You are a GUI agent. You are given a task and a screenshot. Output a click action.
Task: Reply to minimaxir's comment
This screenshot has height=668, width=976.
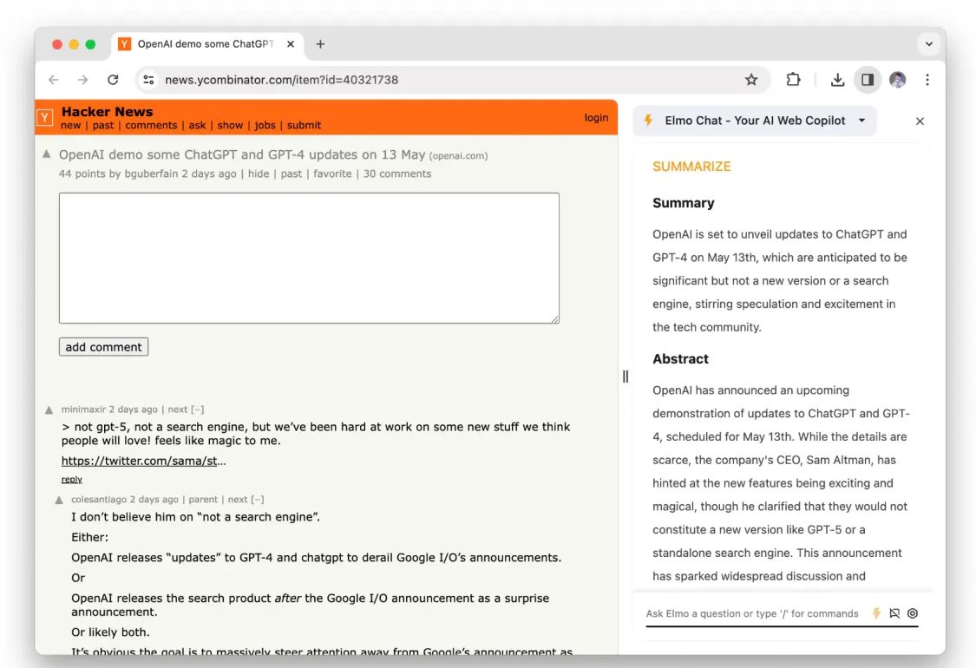pyautogui.click(x=72, y=480)
